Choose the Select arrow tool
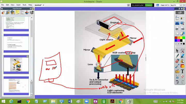 (x=177, y=51)
